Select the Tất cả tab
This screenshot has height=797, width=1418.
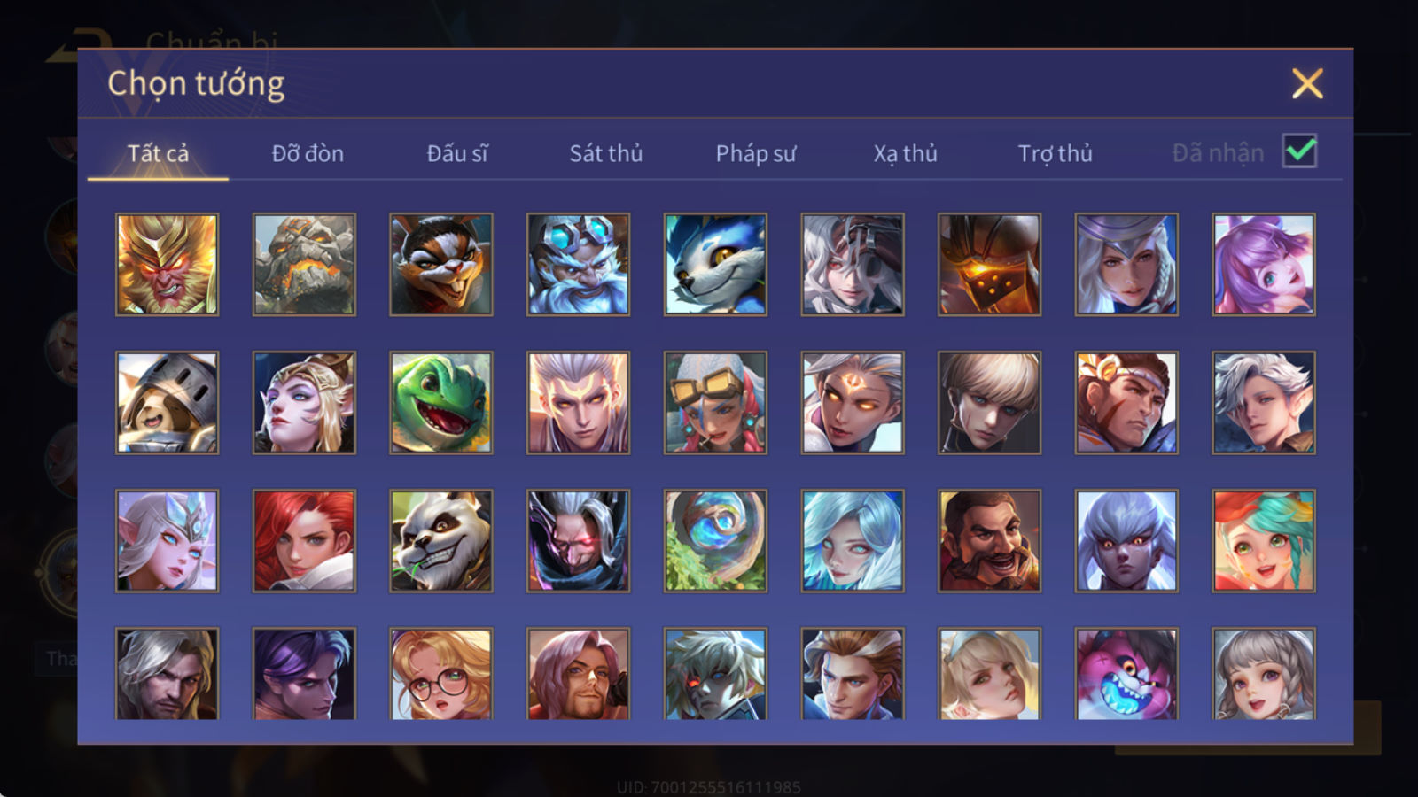(x=158, y=153)
